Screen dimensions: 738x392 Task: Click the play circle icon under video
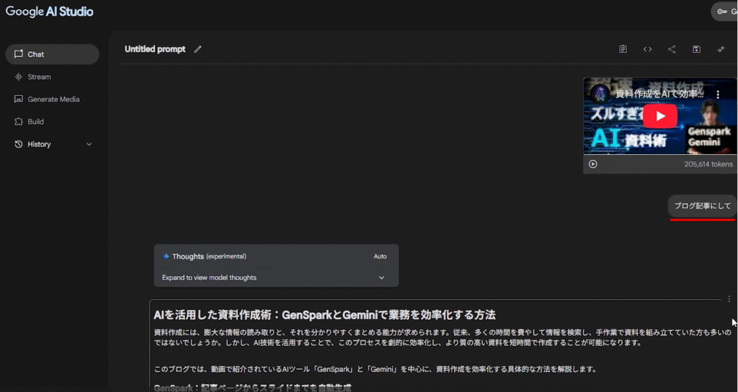593,164
